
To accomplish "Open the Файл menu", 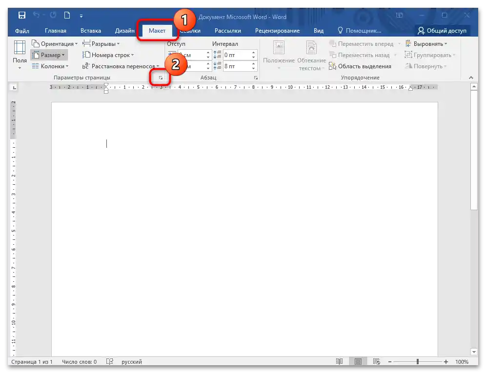I will pos(22,31).
